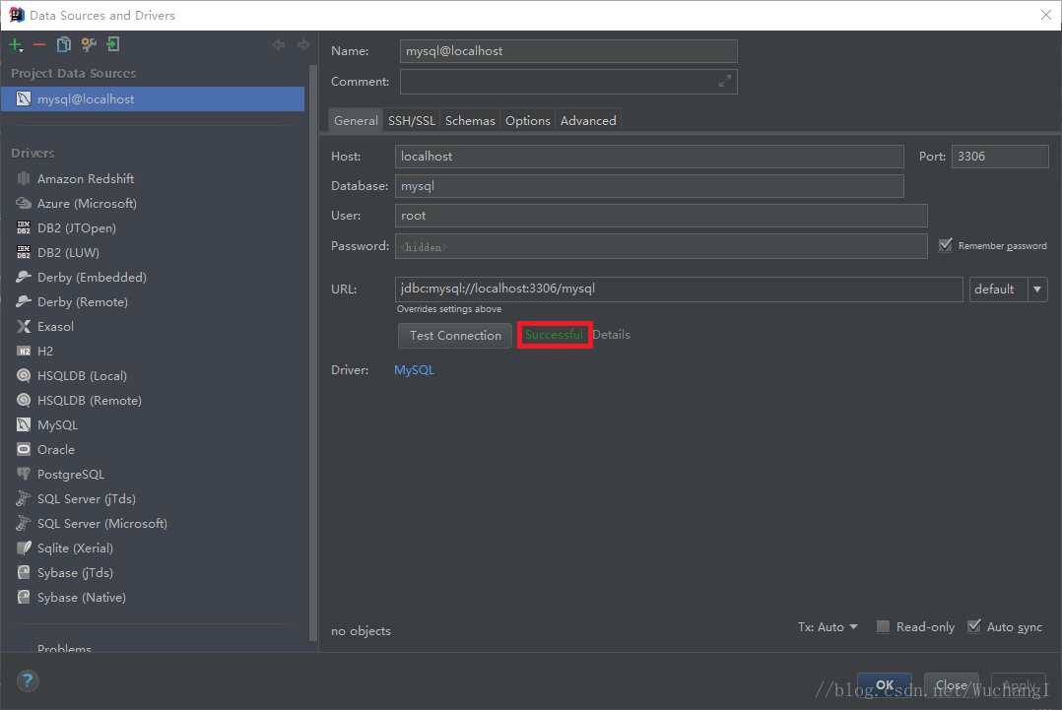This screenshot has height=710, width=1062.
Task: Open the MySQL driver link
Action: pos(415,369)
